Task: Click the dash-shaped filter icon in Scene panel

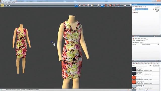Action: (x=143, y=7)
